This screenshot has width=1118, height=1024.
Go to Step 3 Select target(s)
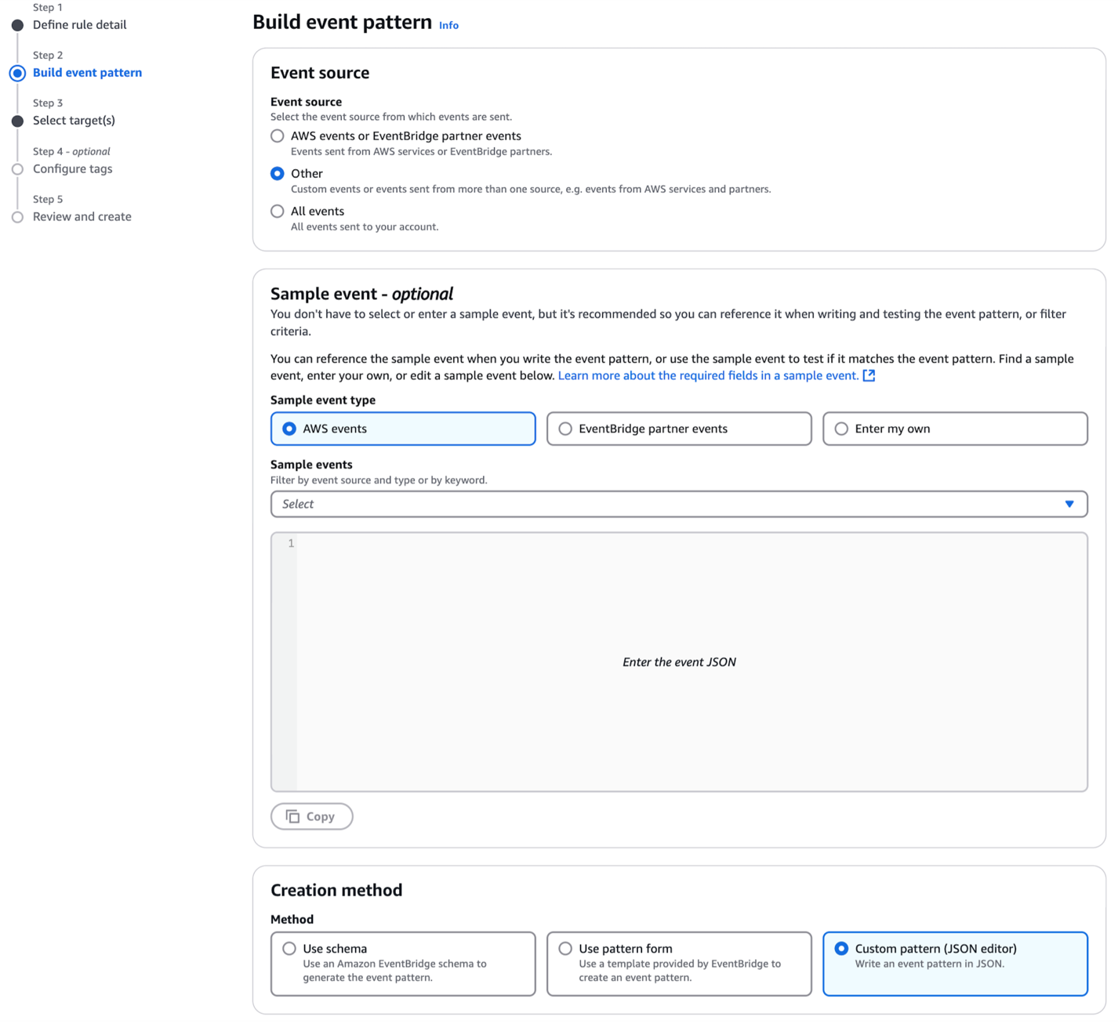(74, 120)
